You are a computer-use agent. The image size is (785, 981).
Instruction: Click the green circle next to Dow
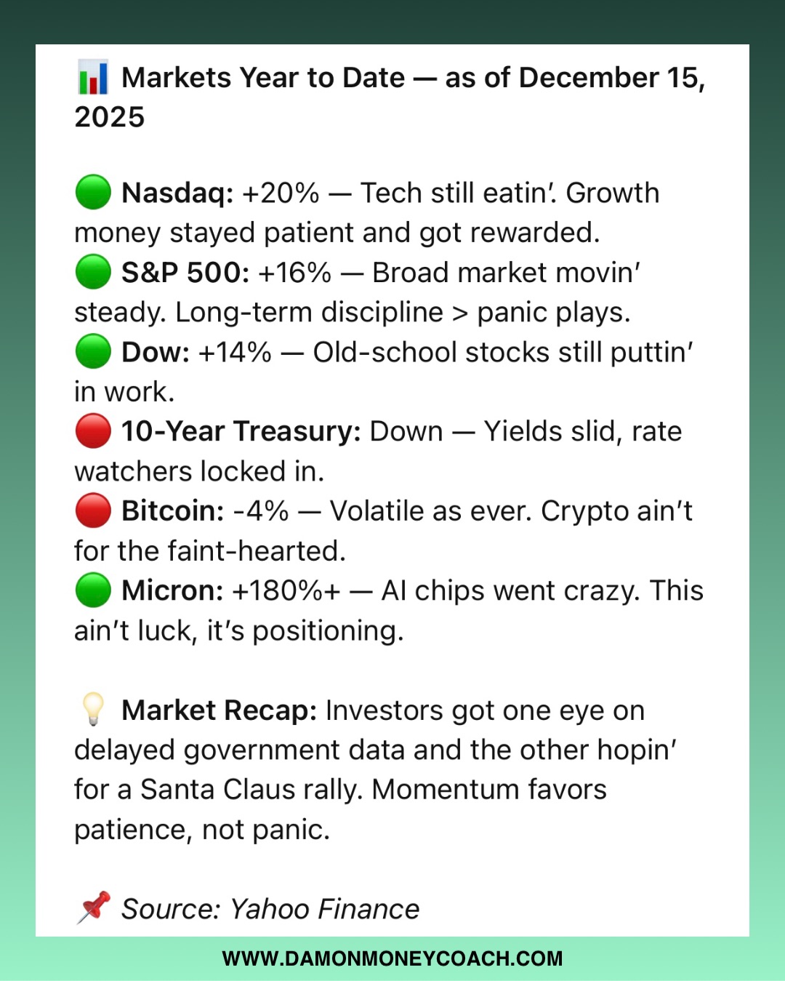click(93, 352)
